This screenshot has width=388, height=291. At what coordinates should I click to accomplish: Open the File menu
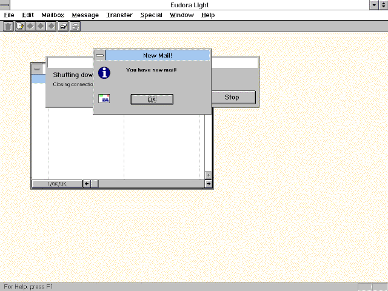(x=9, y=15)
